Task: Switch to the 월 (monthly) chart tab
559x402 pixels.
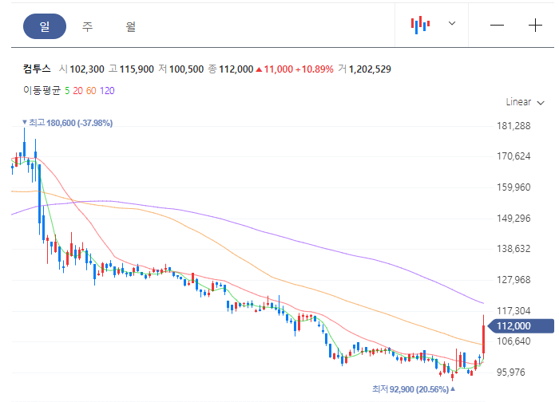Action: (x=130, y=26)
